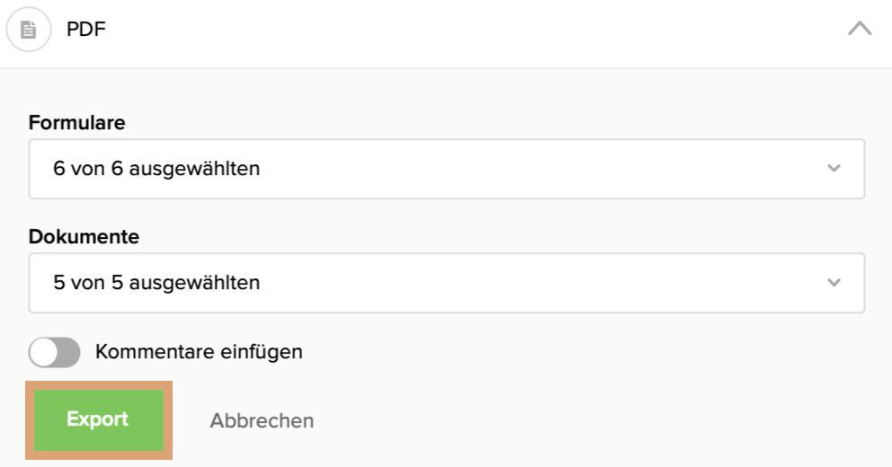Click the PDF section title text
The image size is (892, 467).
point(87,30)
